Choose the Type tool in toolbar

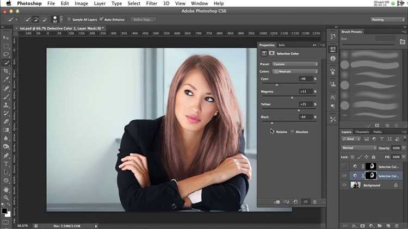coord(6,164)
